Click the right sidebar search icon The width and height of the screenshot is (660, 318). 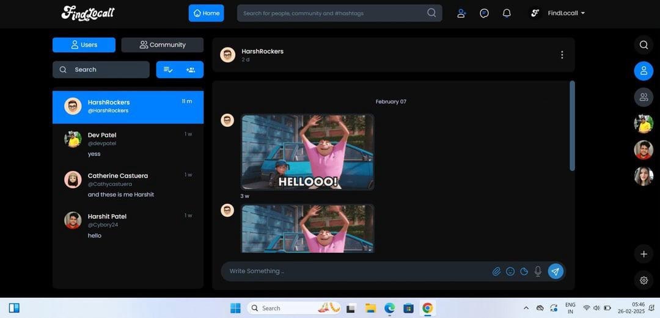643,45
